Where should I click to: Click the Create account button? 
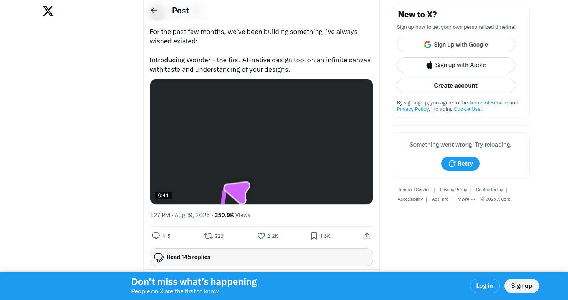[x=456, y=86]
